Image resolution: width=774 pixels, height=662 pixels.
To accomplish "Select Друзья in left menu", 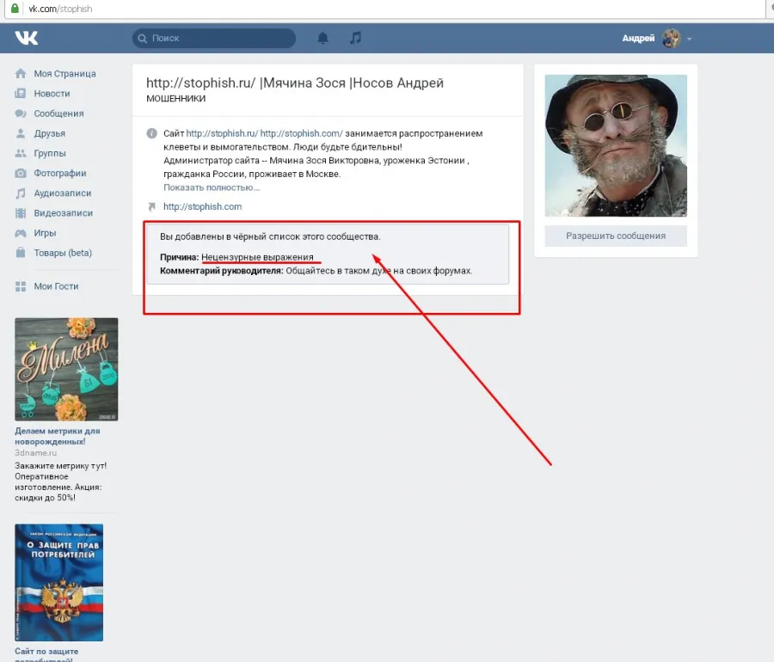I will 49,133.
